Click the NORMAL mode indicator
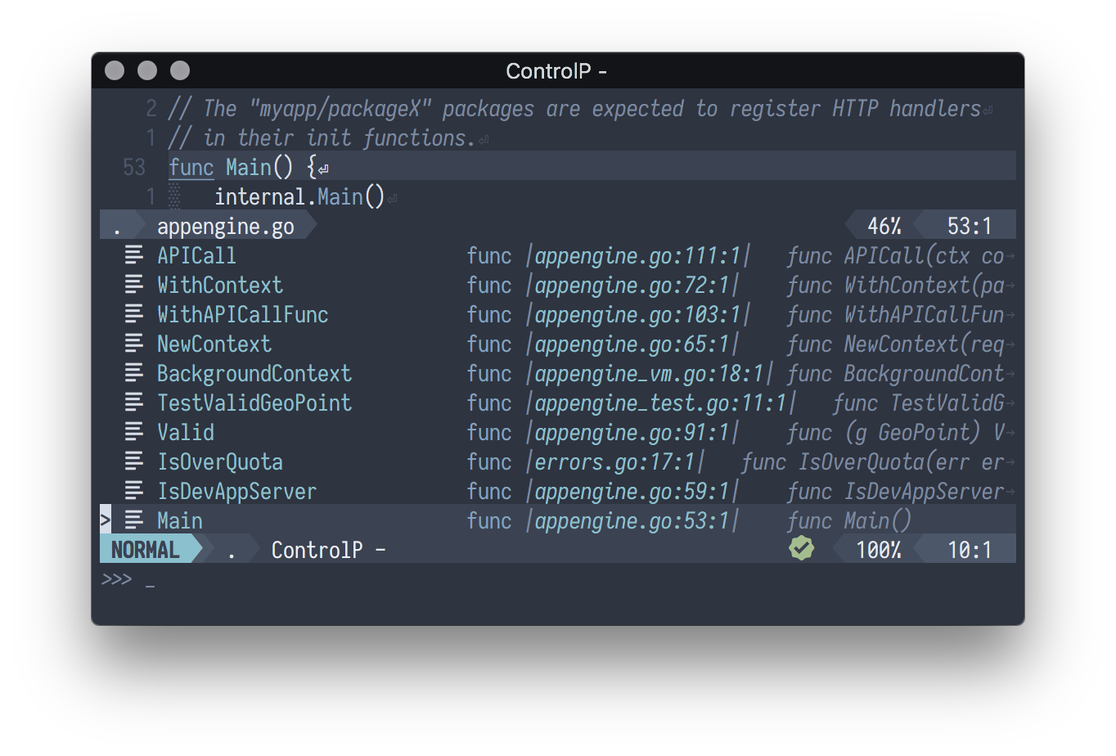The image size is (1116, 756). [x=146, y=550]
